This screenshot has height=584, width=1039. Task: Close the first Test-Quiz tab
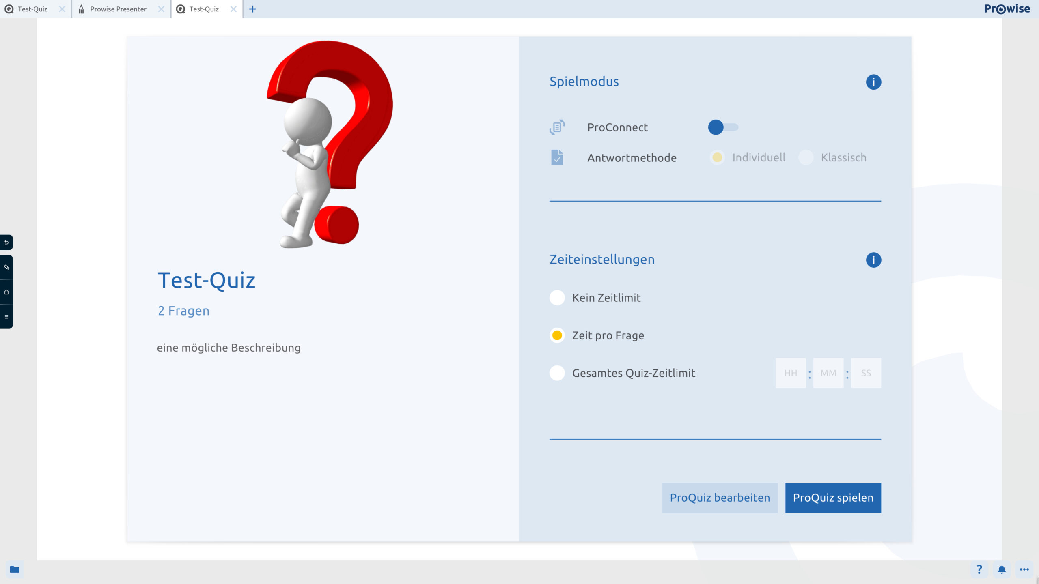[62, 9]
